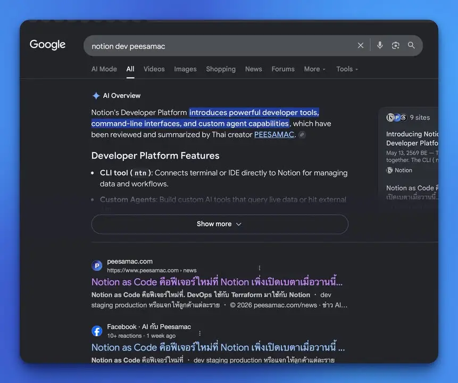Expand the More dropdown
The height and width of the screenshot is (383, 458).
[314, 69]
